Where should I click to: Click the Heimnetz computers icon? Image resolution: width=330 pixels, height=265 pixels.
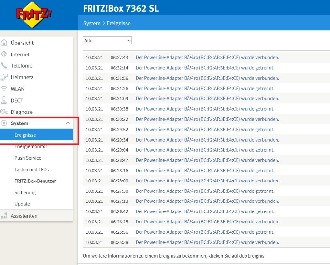tap(4, 77)
